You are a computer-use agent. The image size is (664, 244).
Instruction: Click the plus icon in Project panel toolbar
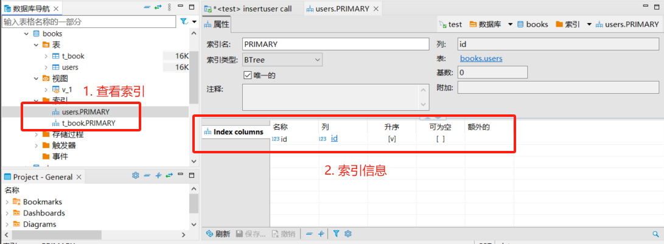[x=158, y=176]
